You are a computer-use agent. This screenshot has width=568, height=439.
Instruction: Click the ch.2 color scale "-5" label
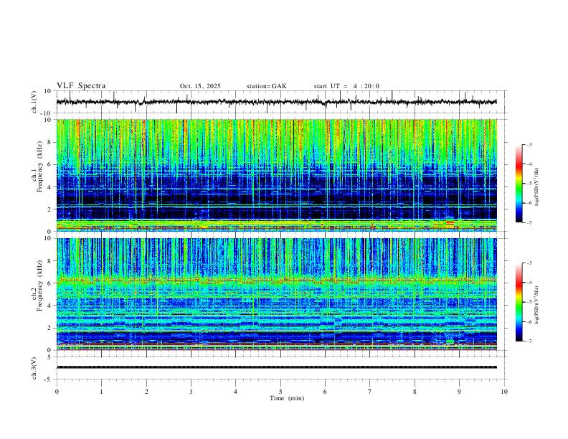pyautogui.click(x=529, y=302)
